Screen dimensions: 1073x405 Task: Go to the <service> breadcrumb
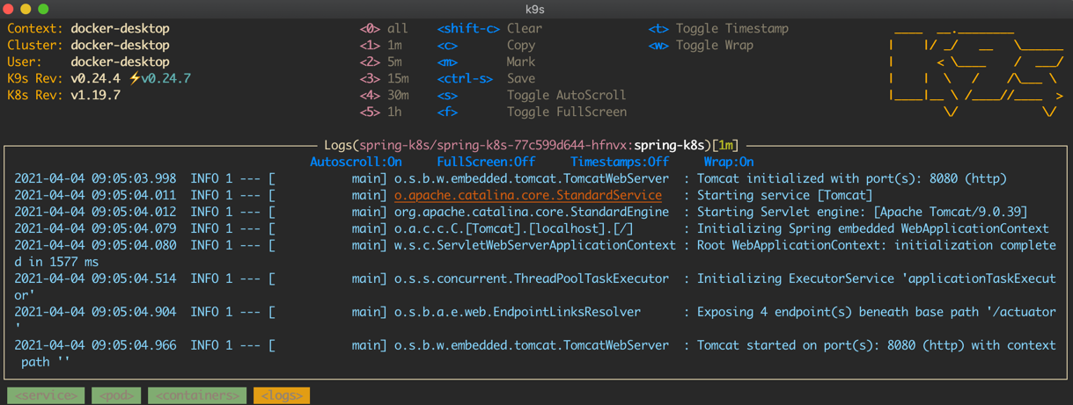46,395
